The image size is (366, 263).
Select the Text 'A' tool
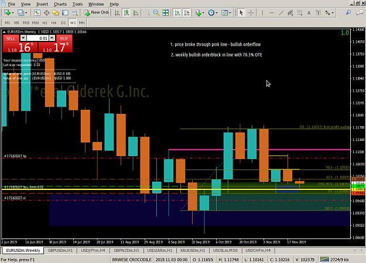(x=309, y=13)
